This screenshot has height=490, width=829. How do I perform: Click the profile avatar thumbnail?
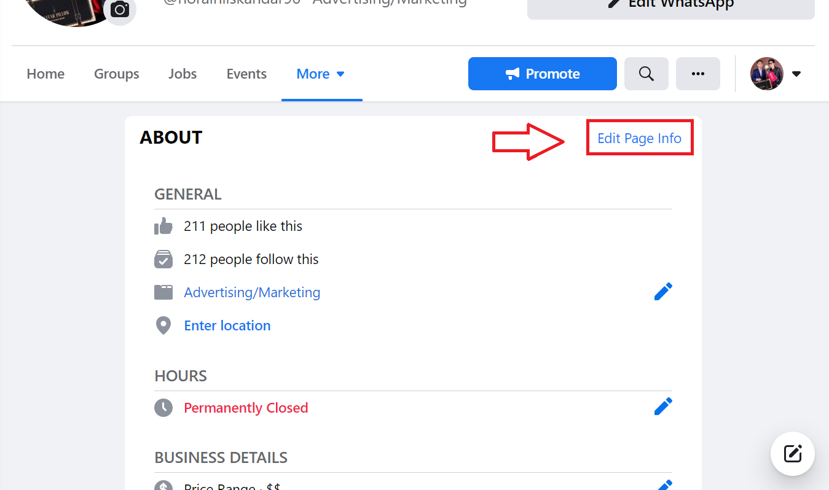pyautogui.click(x=766, y=74)
